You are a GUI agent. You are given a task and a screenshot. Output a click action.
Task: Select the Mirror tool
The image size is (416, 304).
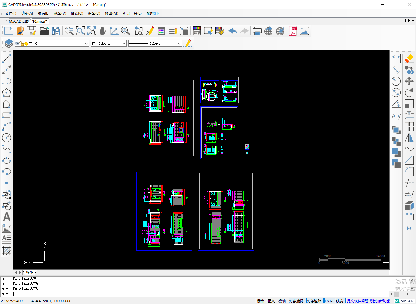[409, 138]
